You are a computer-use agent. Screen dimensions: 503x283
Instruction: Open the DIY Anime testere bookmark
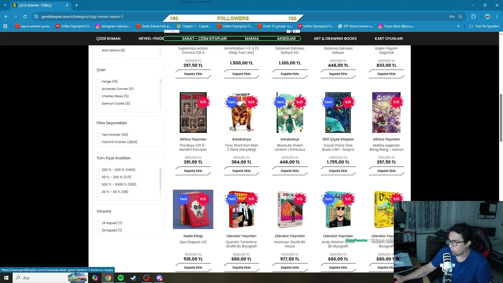356,26
